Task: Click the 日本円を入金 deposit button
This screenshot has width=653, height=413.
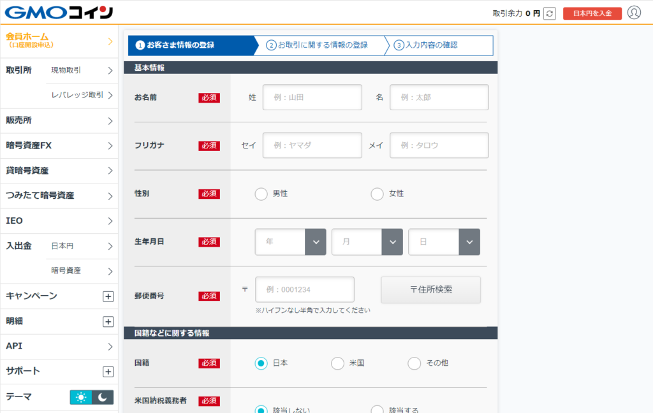Action: click(592, 13)
